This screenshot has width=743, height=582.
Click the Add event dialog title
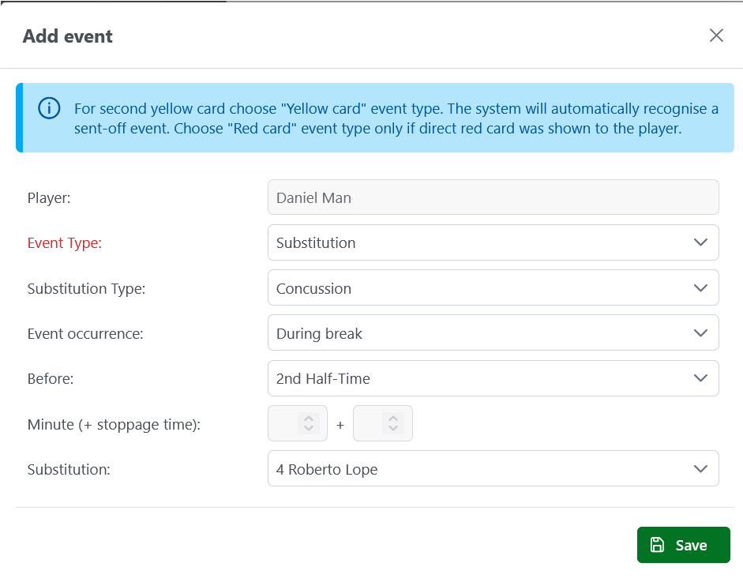click(x=68, y=36)
